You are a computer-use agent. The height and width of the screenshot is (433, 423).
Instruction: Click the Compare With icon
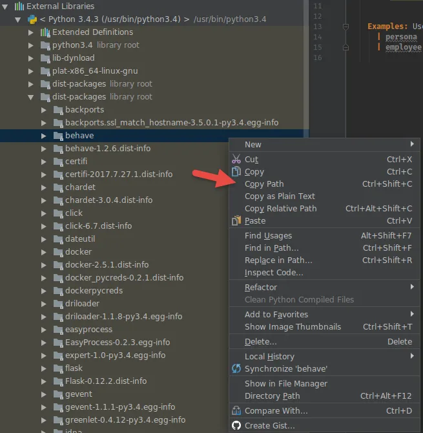[x=236, y=410]
